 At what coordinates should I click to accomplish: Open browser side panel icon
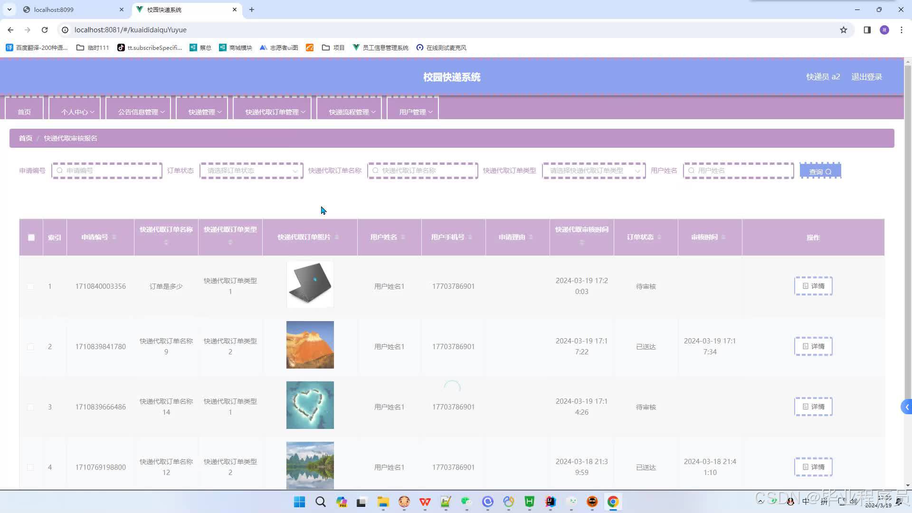pos(867,30)
